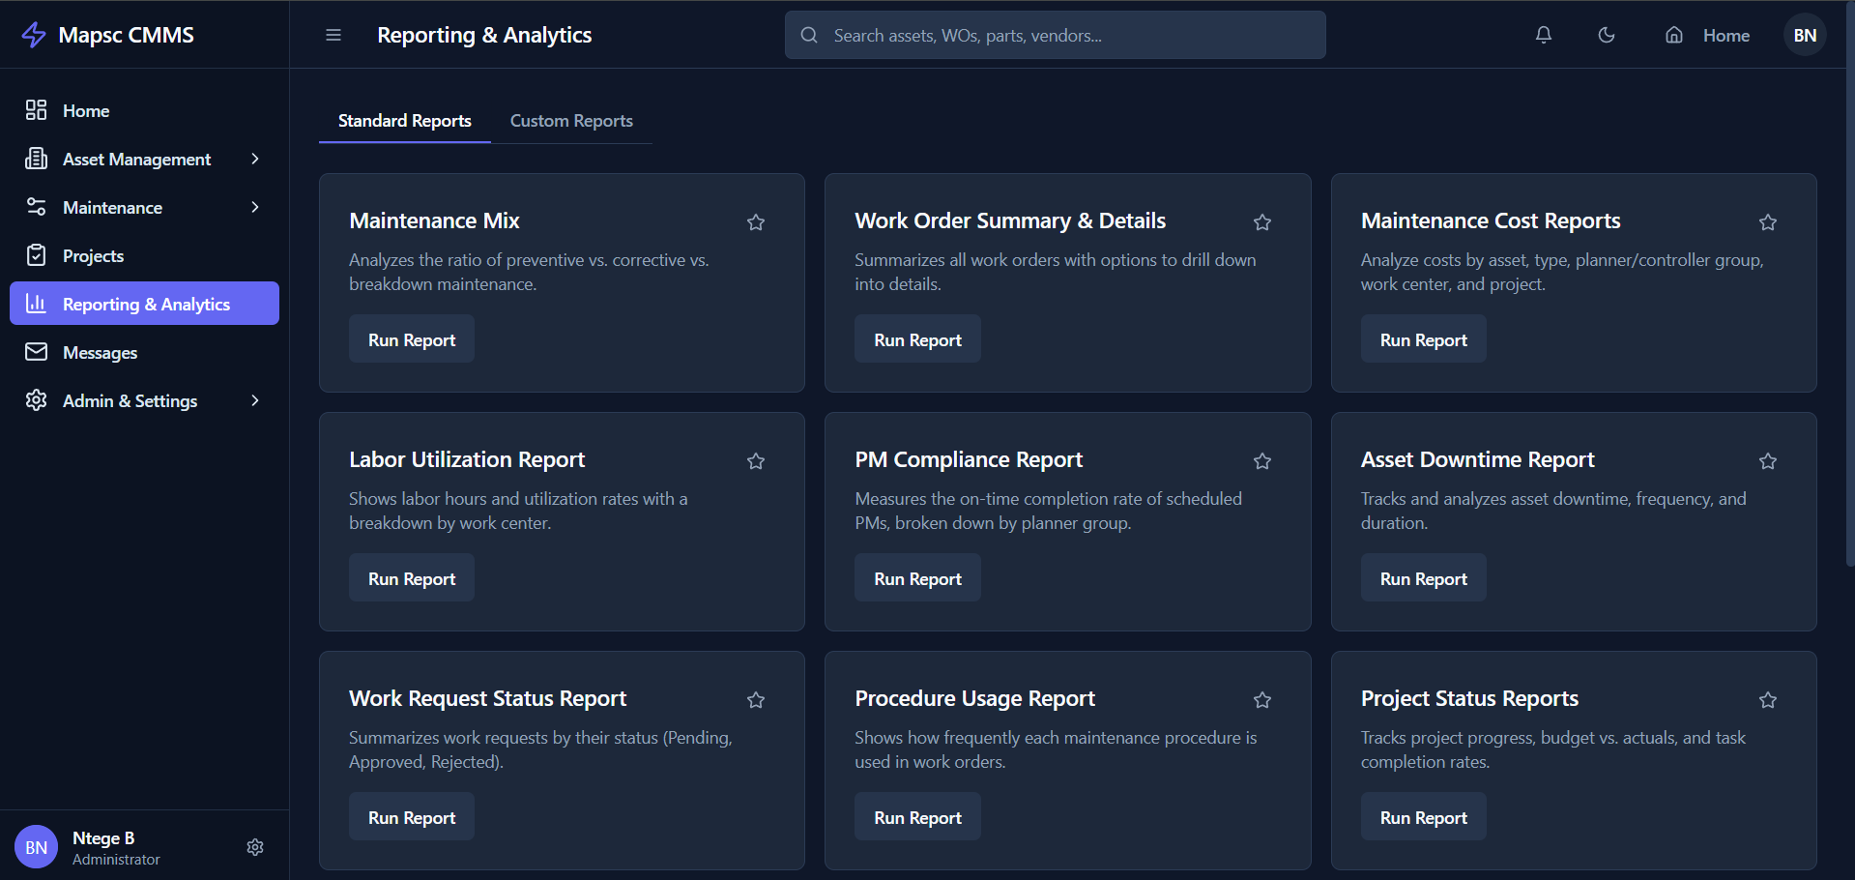This screenshot has height=880, width=1855.
Task: Run the Work Order Summary & Details report
Action: [917, 339]
